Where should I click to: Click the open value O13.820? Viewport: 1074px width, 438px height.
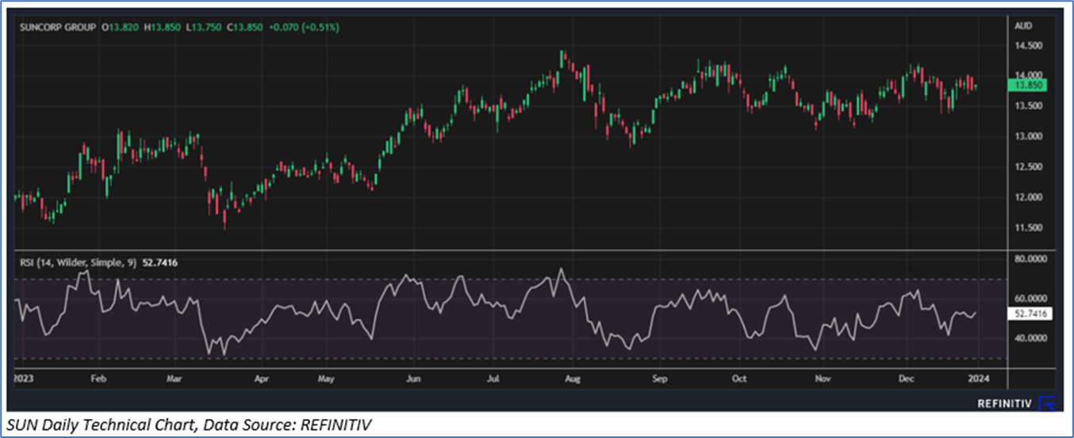tap(121, 27)
